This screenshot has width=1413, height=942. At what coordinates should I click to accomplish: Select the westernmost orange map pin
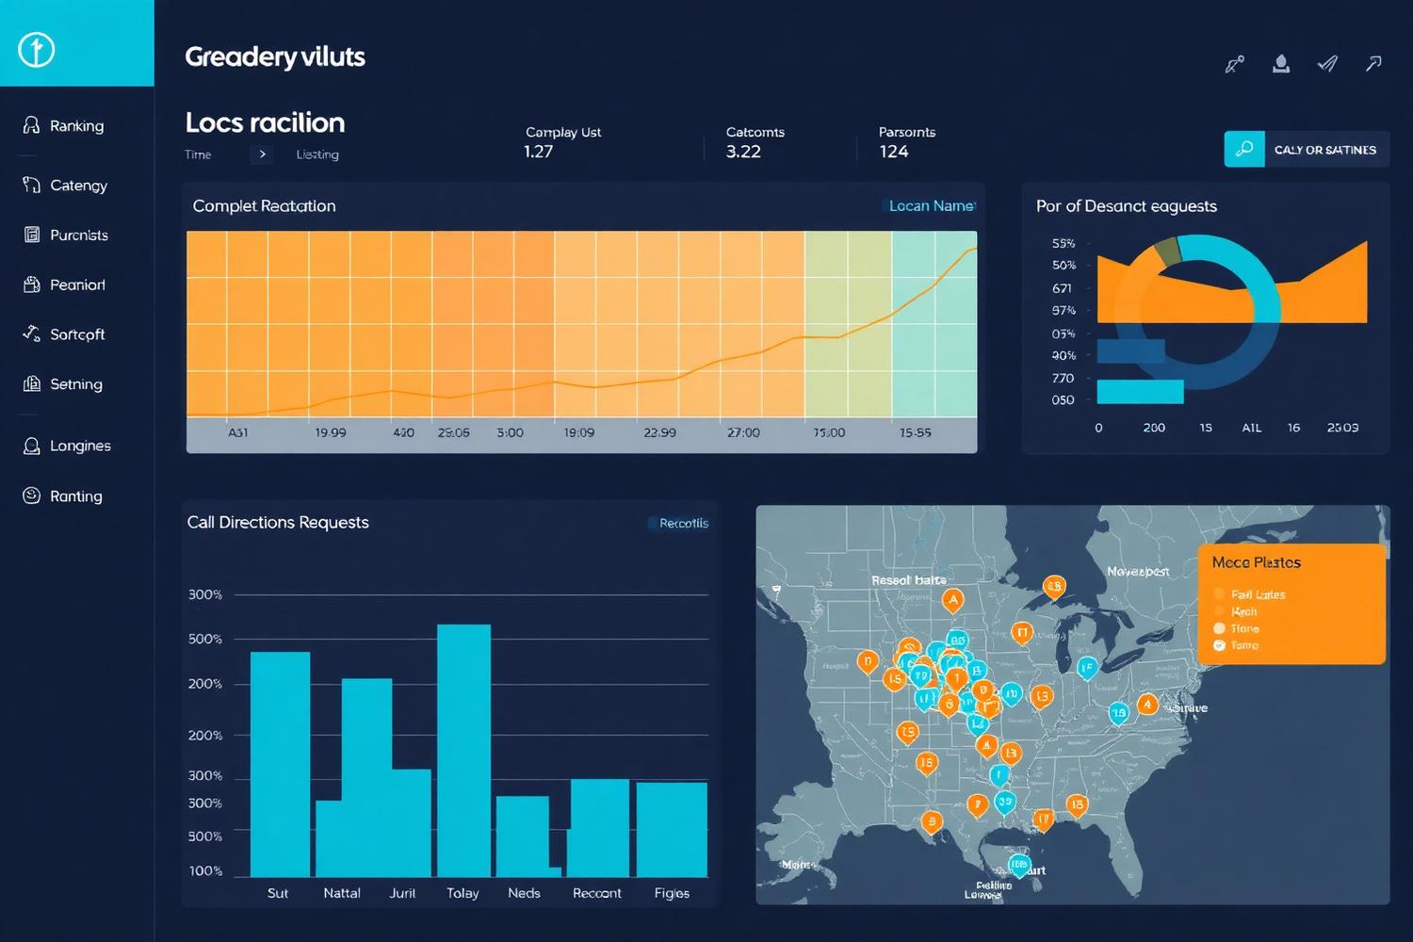(868, 661)
